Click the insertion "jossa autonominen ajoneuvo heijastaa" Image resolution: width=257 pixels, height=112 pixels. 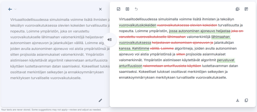point(200,31)
